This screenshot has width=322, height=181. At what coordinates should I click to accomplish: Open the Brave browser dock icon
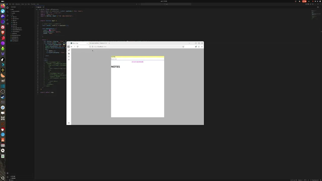pyautogui.click(x=3, y=32)
